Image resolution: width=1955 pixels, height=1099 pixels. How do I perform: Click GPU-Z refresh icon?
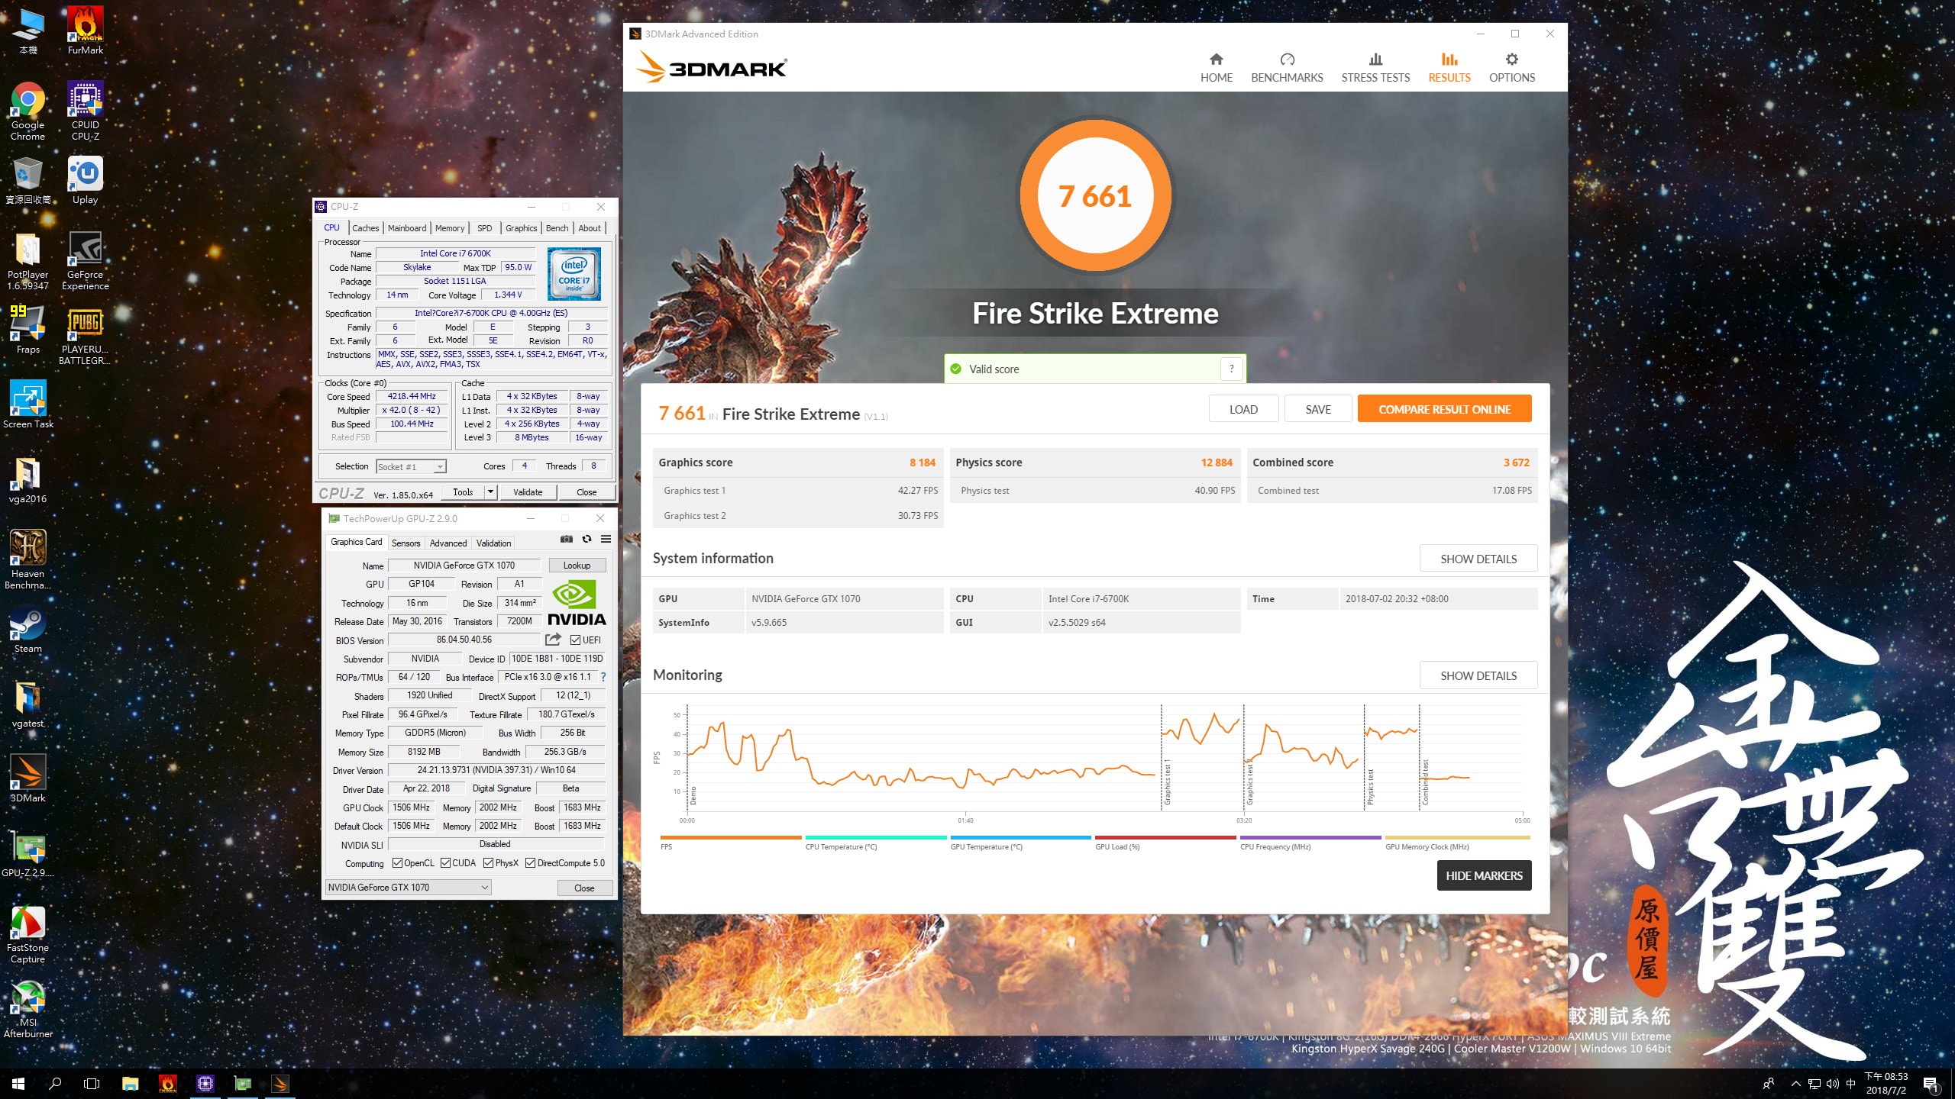tap(586, 539)
